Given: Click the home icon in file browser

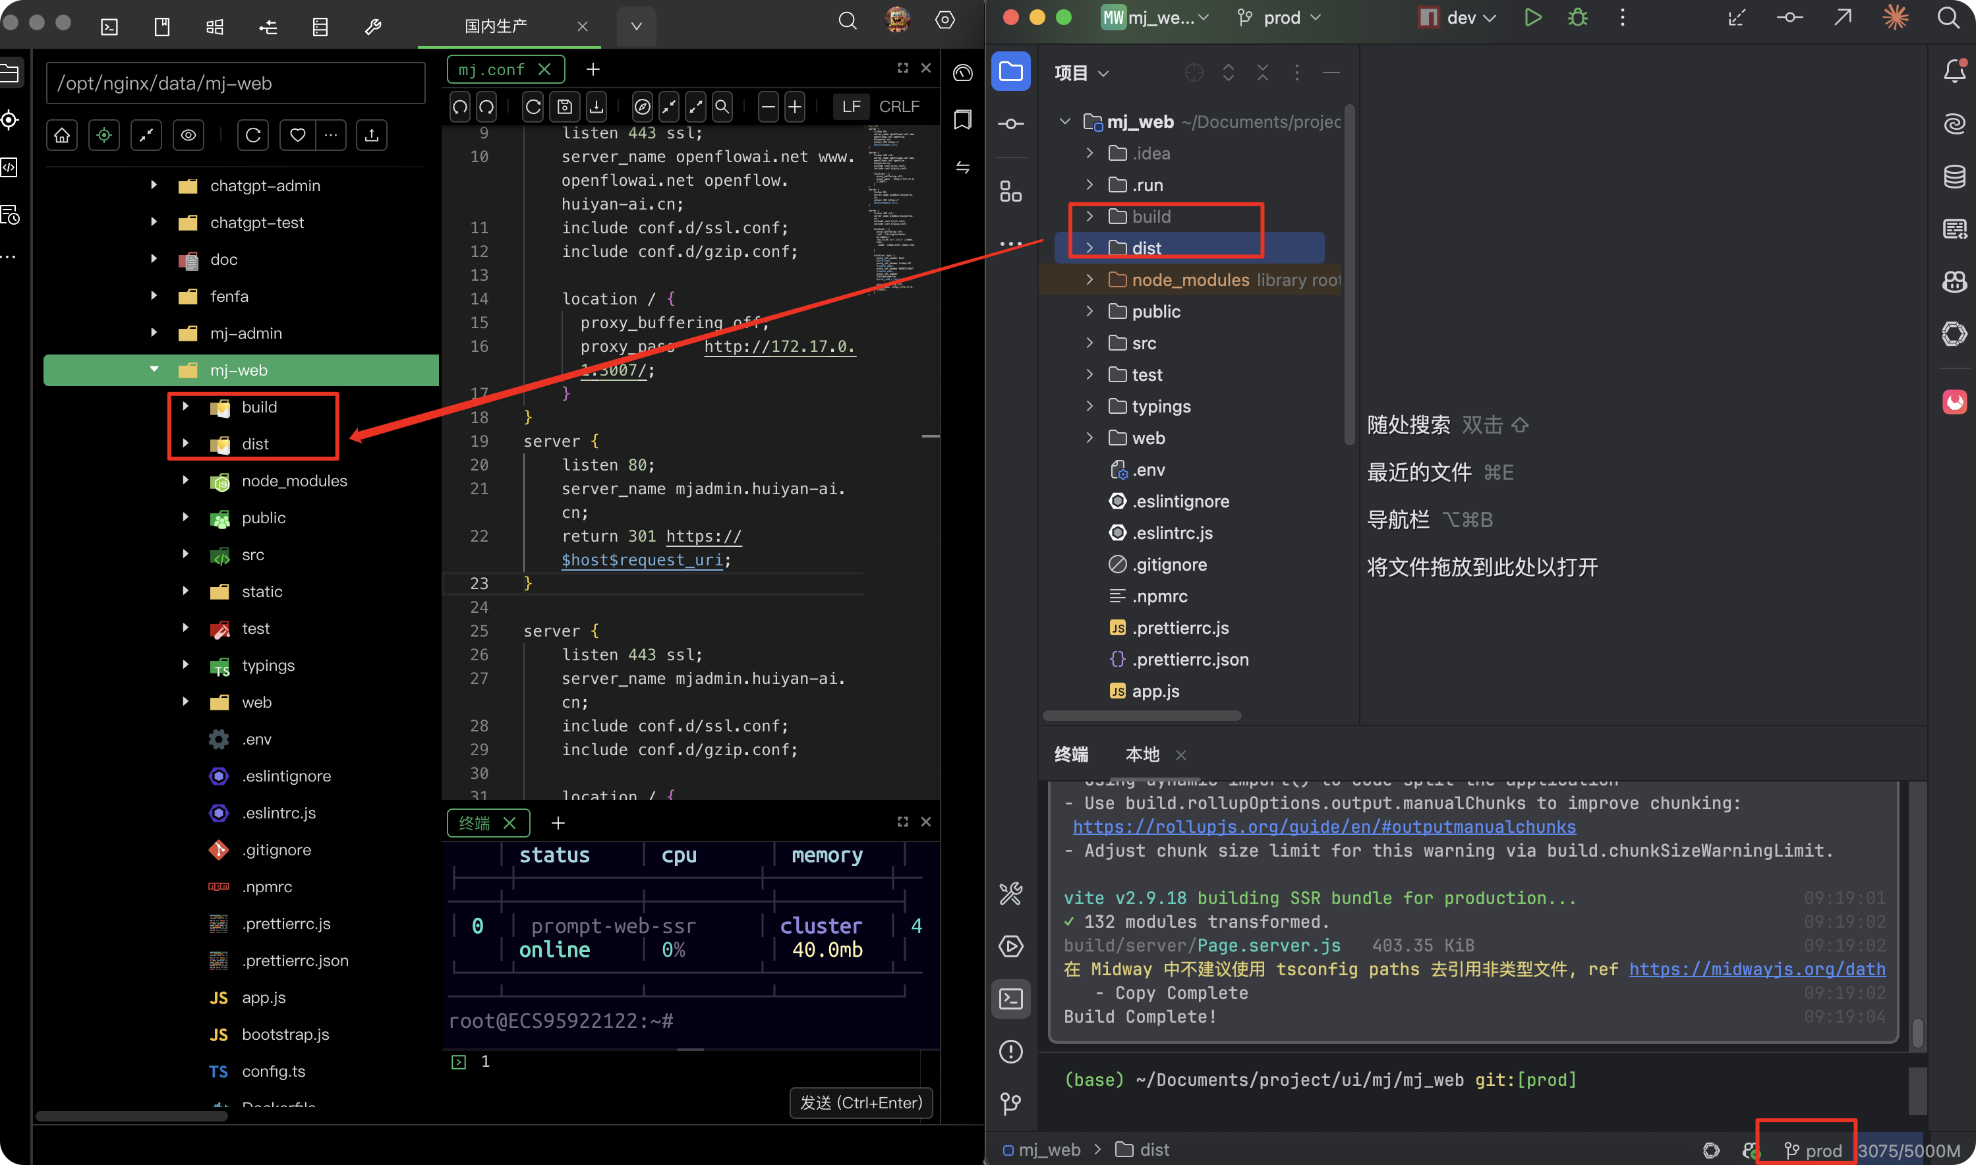Looking at the screenshot, I should click(62, 135).
